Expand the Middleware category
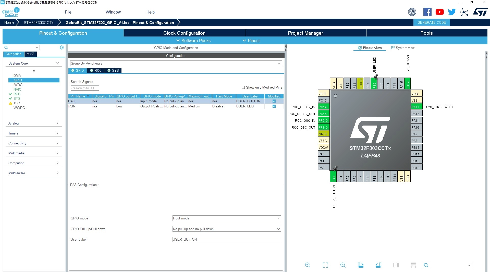Image resolution: width=490 pixels, height=272 pixels. 34,173
